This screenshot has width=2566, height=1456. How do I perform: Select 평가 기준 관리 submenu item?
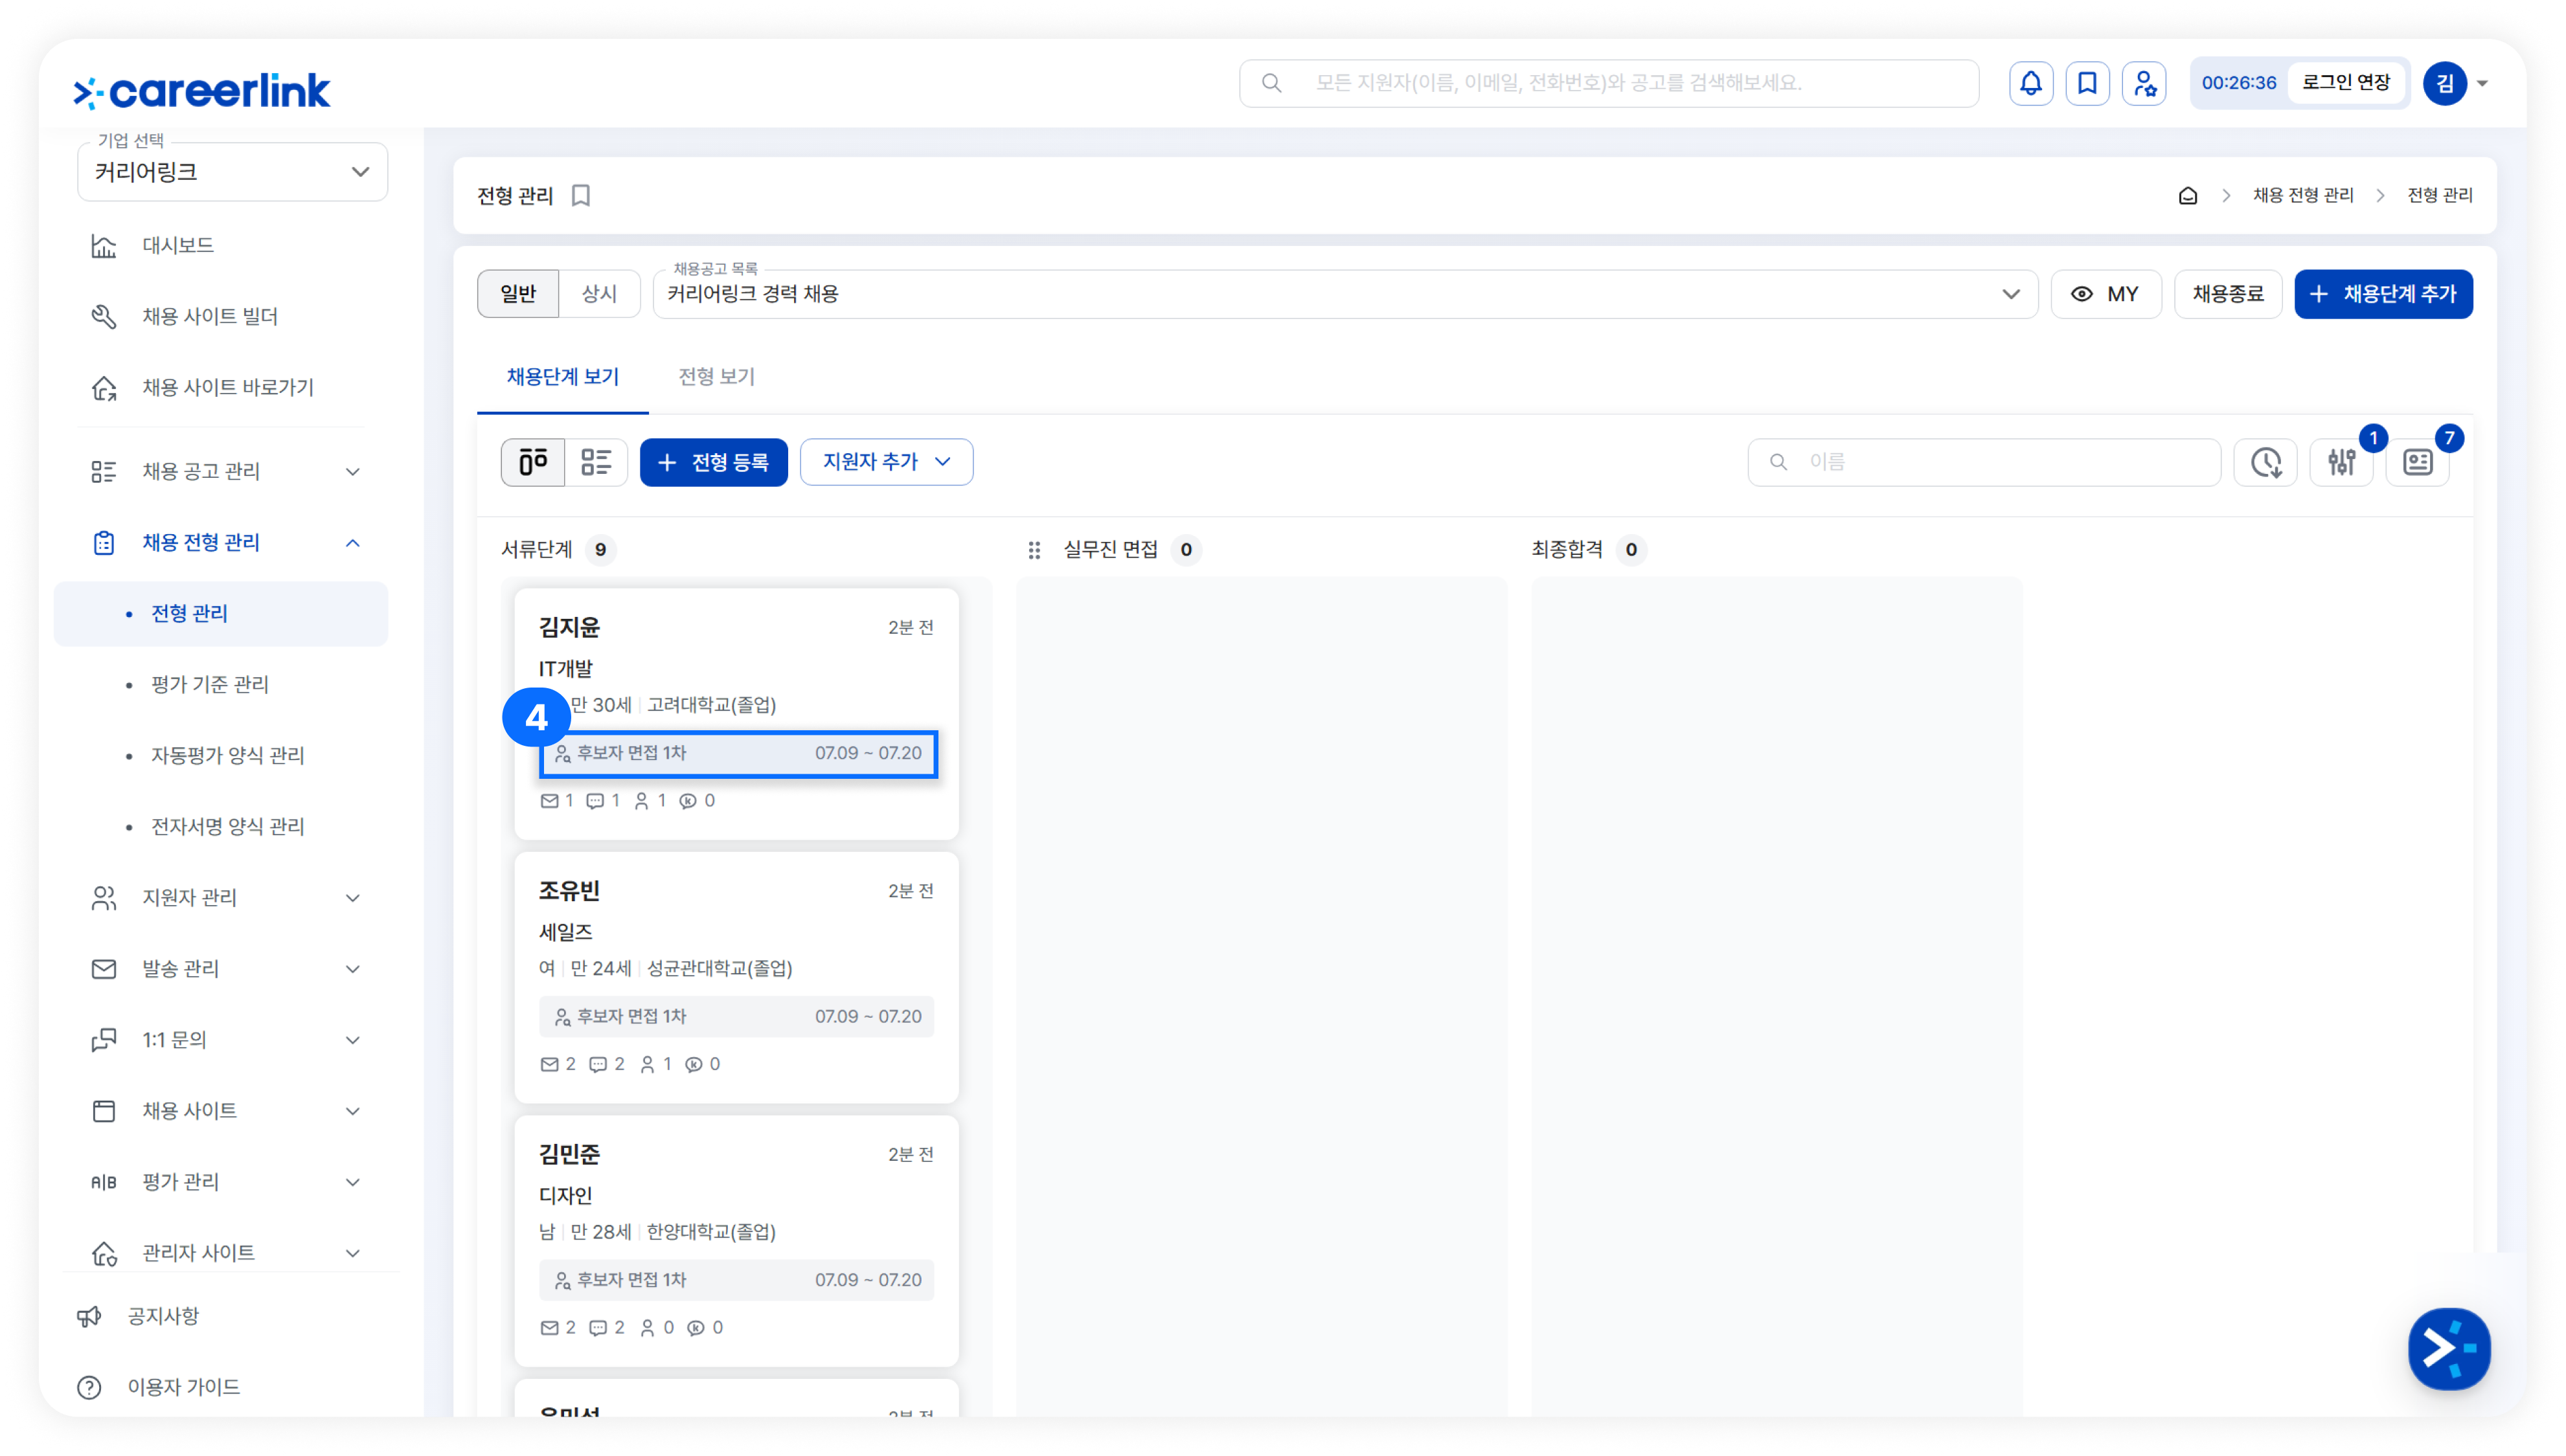(x=209, y=685)
